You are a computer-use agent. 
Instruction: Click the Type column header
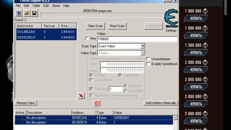point(105,113)
